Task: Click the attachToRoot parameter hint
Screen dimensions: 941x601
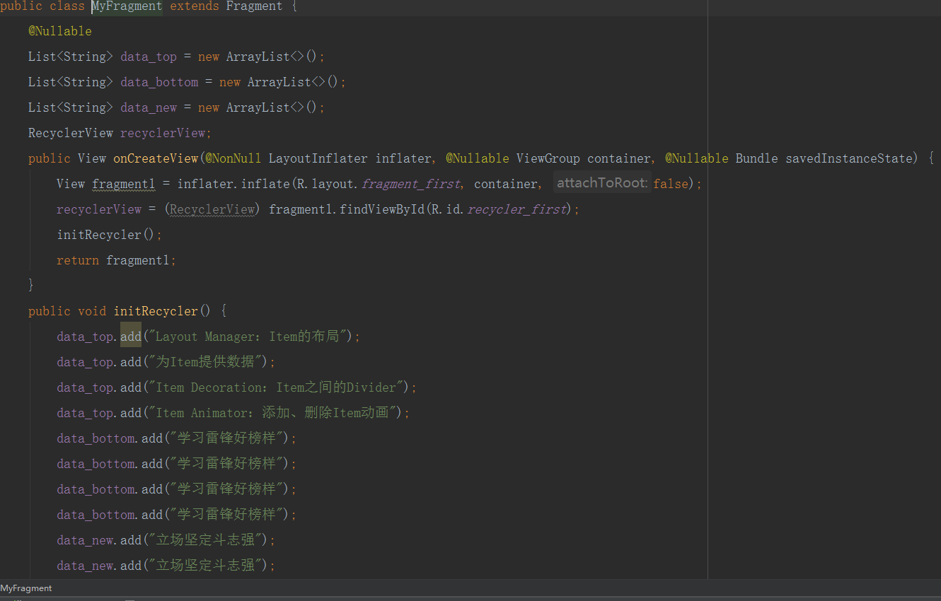Action: coord(602,183)
